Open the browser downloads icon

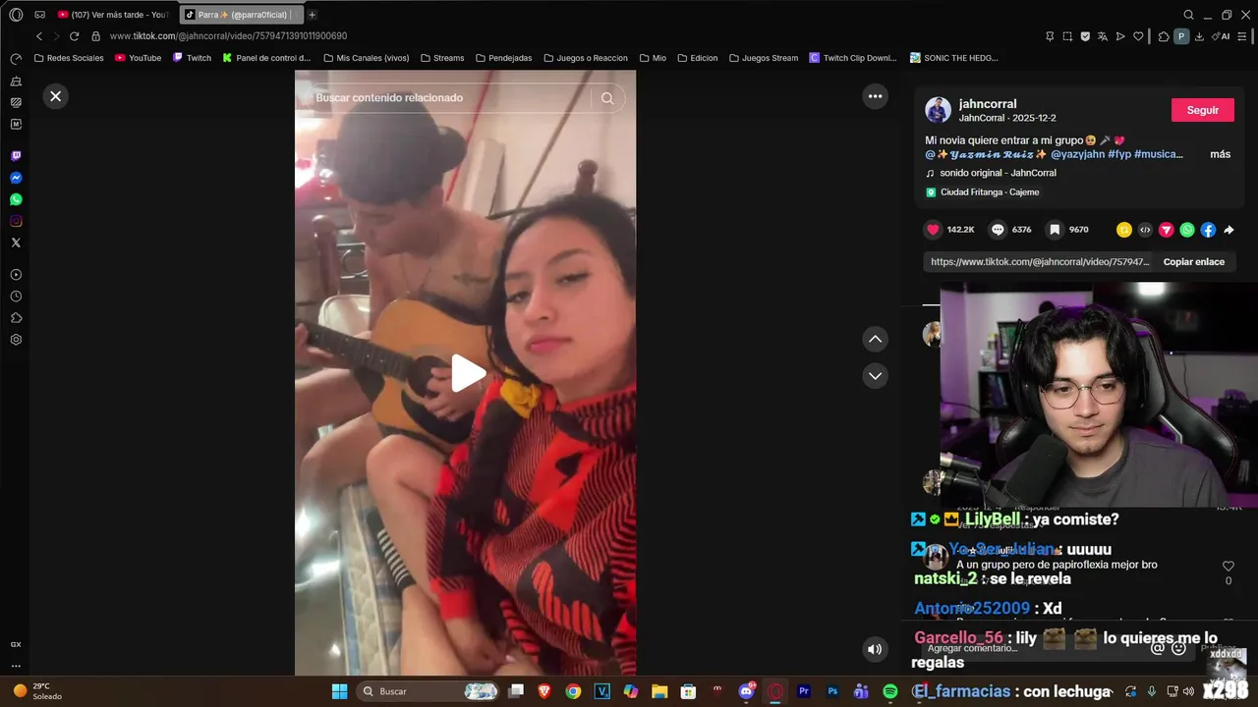click(x=1199, y=36)
